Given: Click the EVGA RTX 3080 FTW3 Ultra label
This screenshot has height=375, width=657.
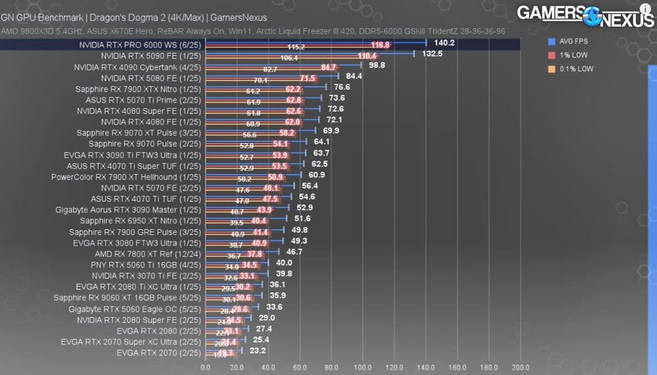Looking at the screenshot, I should (137, 243).
